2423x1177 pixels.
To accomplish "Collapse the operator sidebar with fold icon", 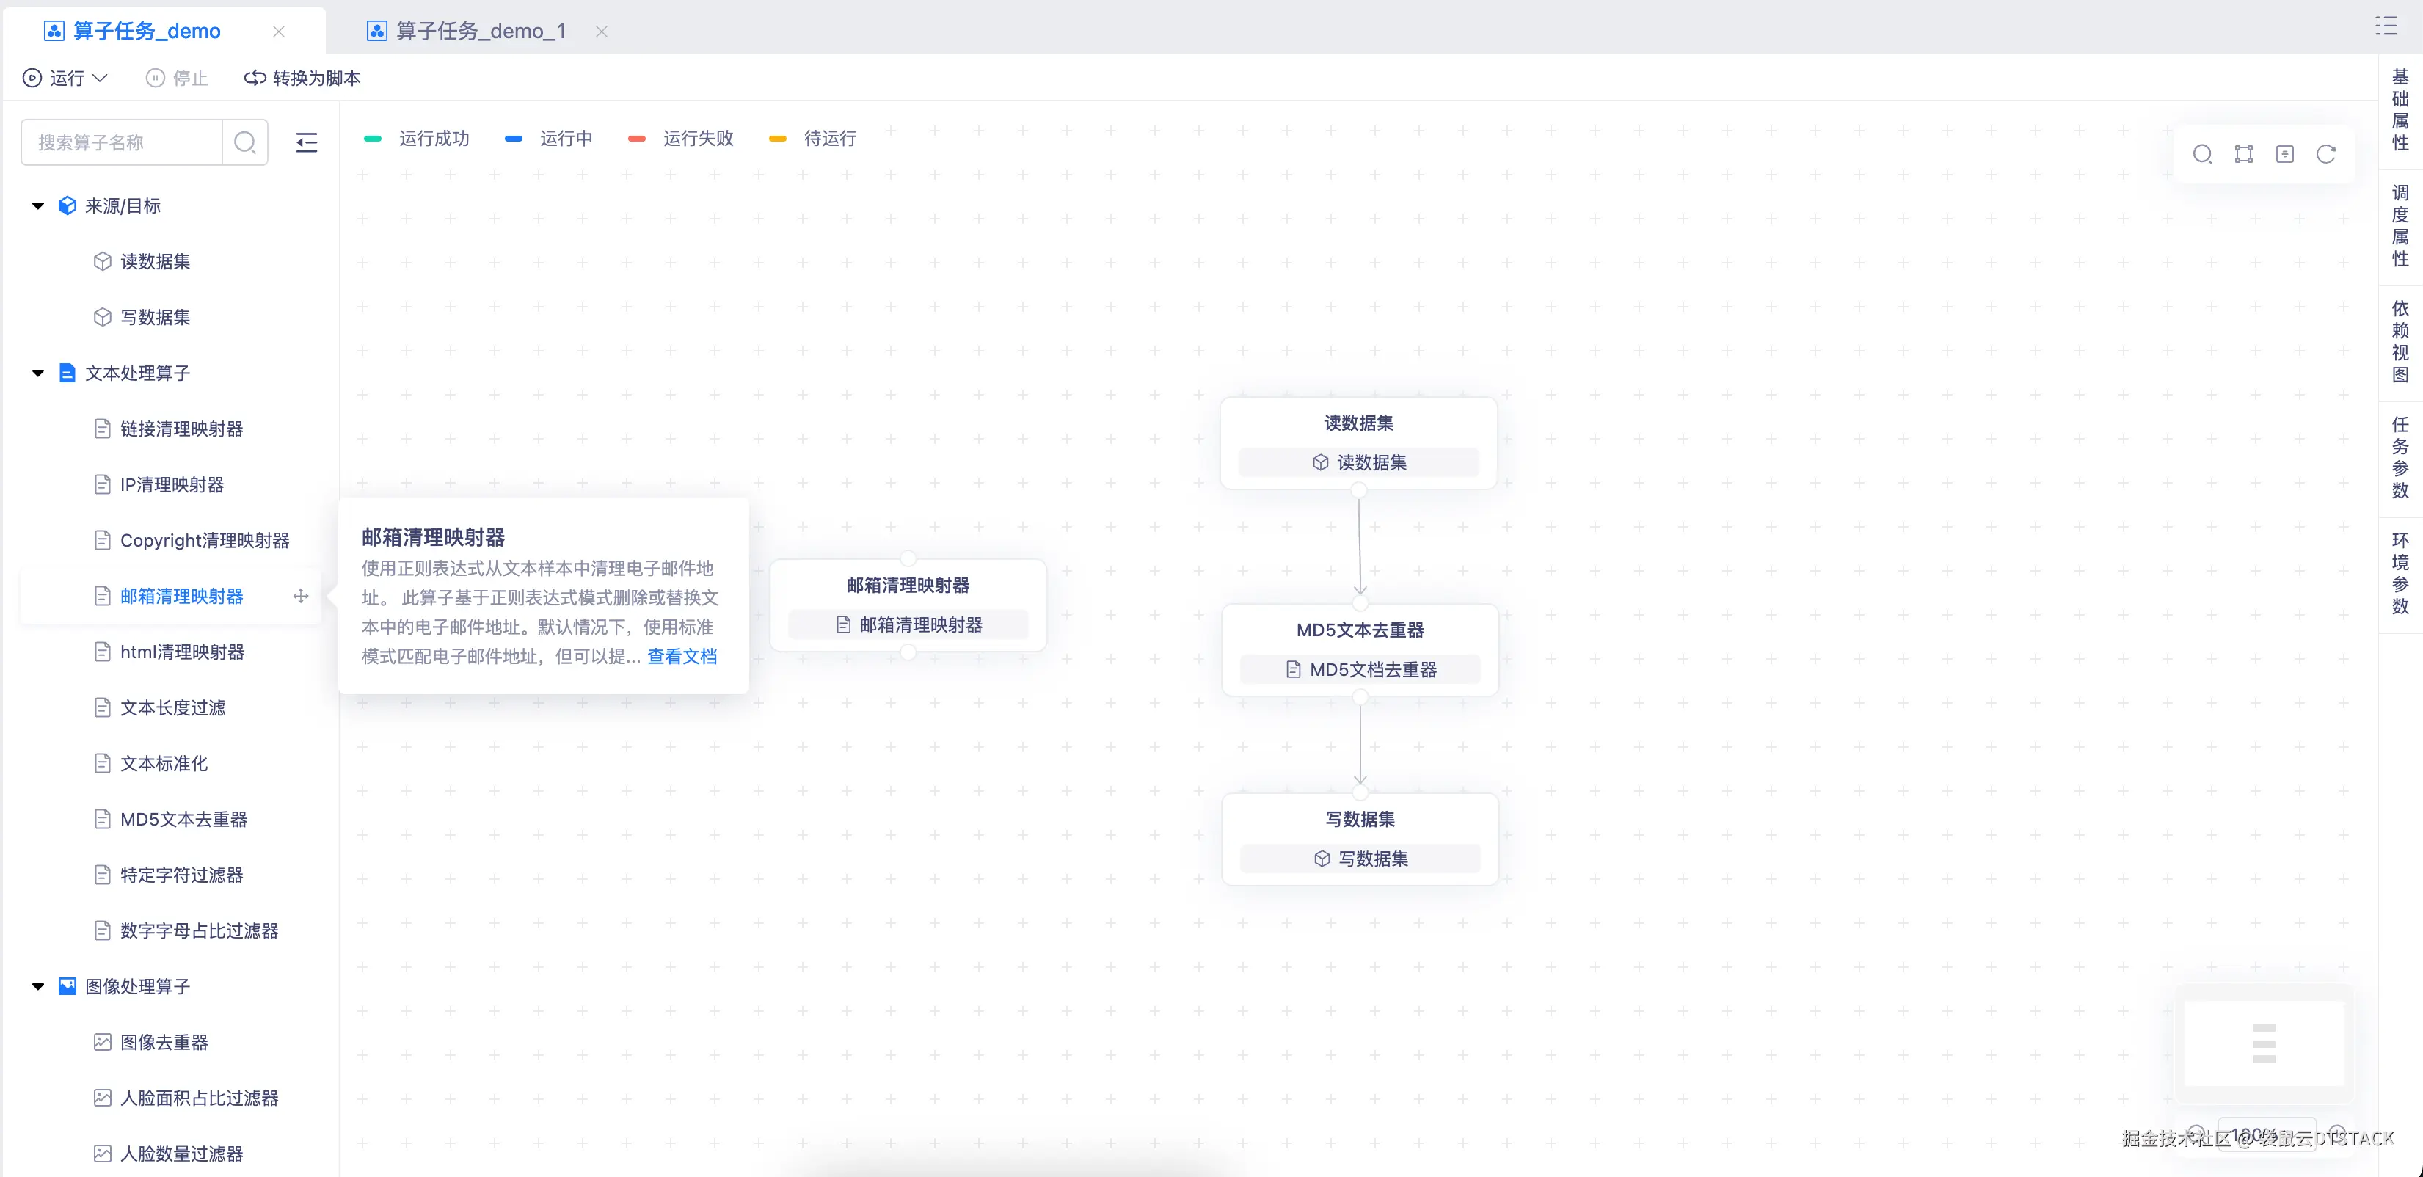I will pyautogui.click(x=307, y=143).
